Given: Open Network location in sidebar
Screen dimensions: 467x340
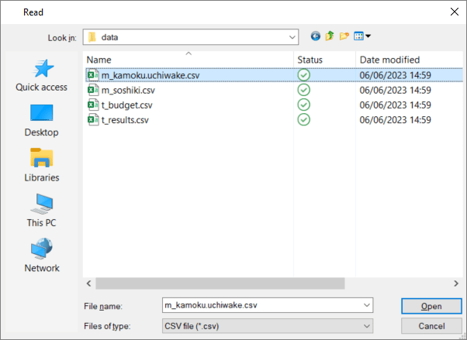Looking at the screenshot, I should pyautogui.click(x=42, y=256).
